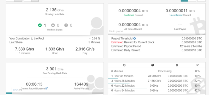Click the Workers States label
Image resolution: width=209 pixels, height=95 pixels.
tap(55, 30)
